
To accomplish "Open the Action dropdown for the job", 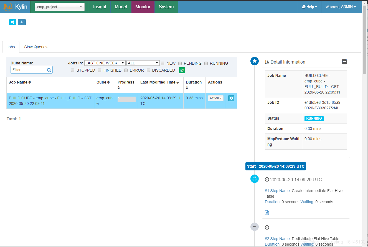I will (x=216, y=98).
